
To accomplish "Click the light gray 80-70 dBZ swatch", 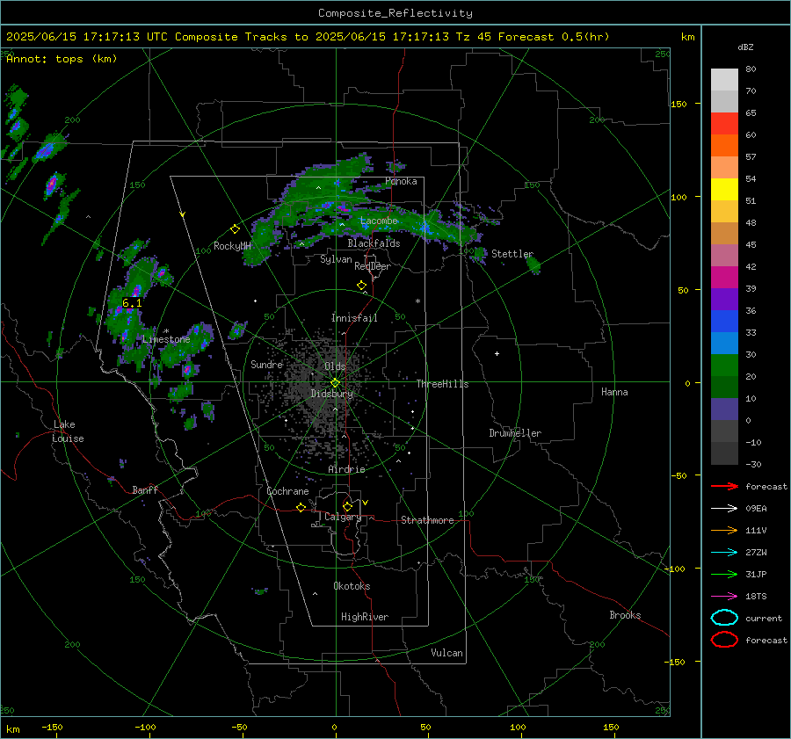I will [724, 80].
